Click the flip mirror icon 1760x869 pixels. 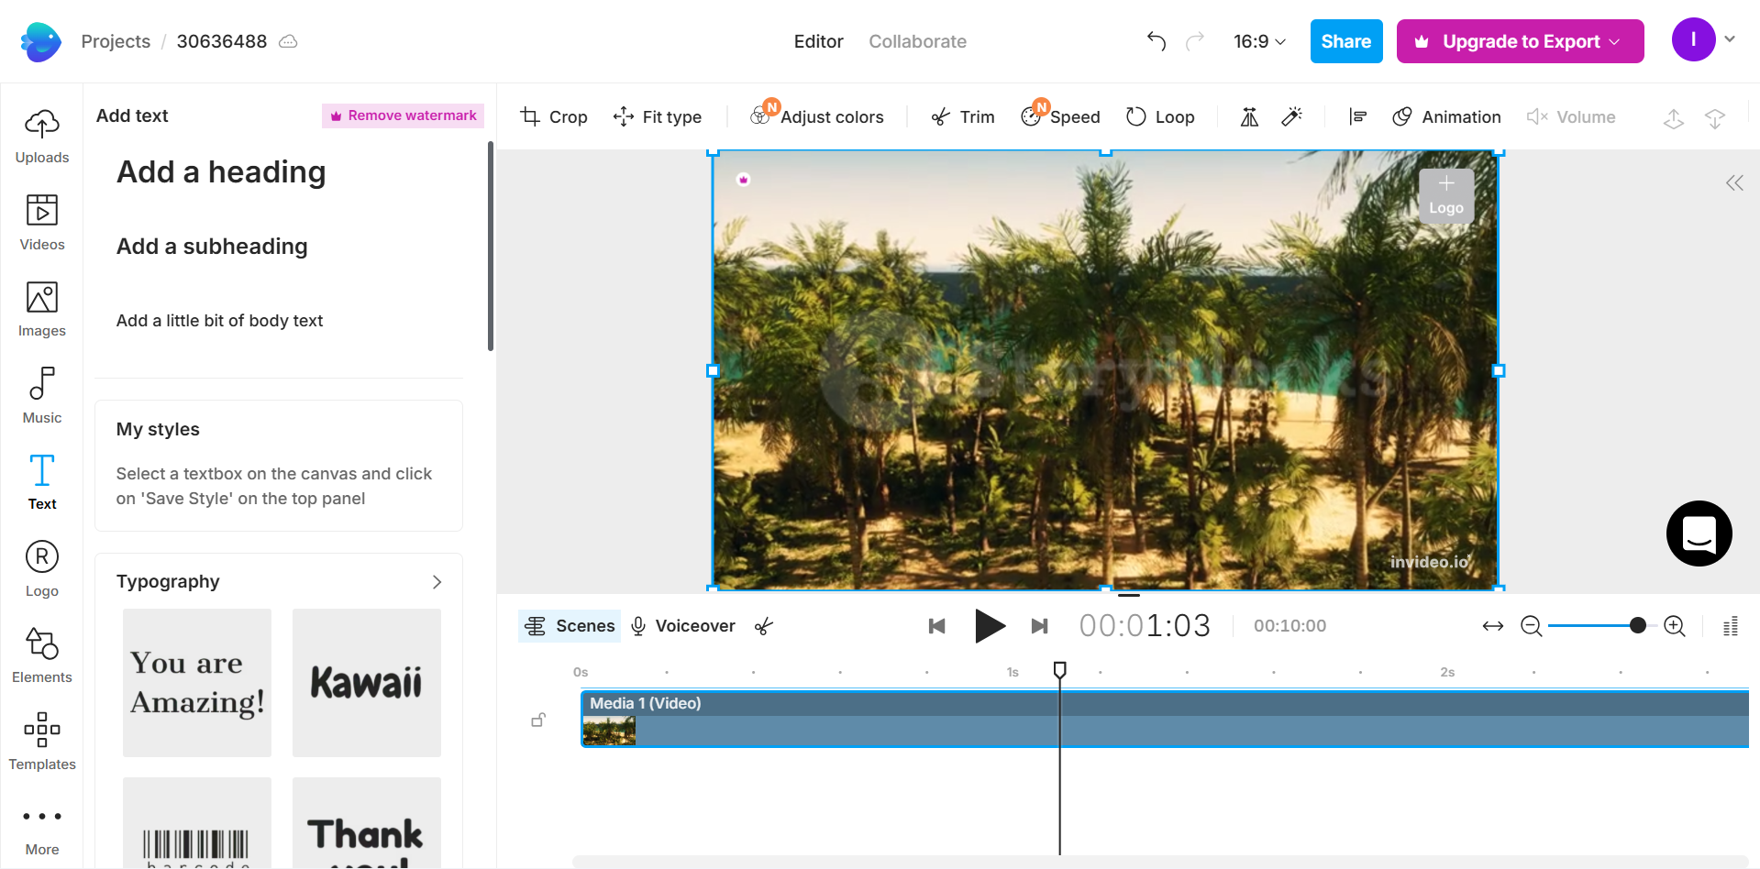coord(1249,116)
